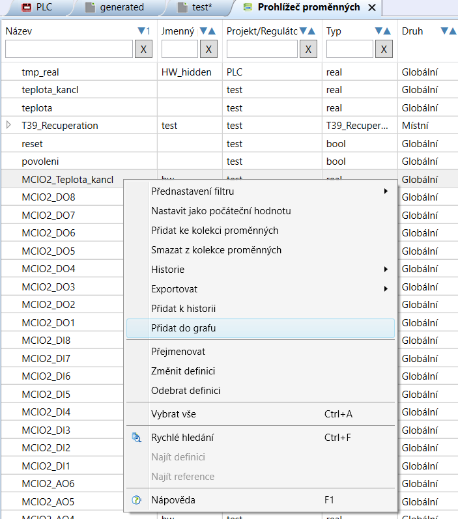Expand the Historie submenu arrow
The image size is (458, 519).
(x=386, y=269)
